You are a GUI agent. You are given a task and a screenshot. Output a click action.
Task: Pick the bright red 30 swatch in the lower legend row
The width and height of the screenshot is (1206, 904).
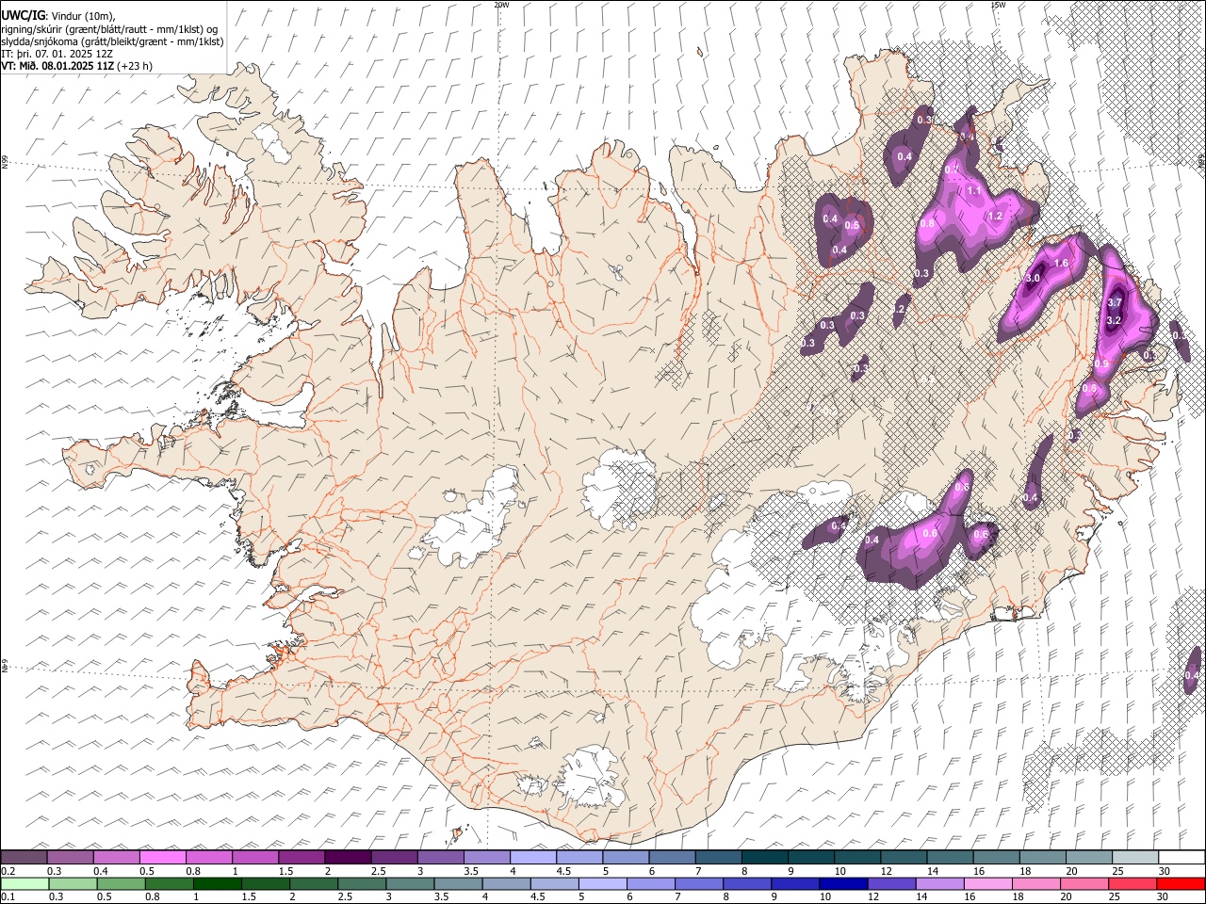tap(1182, 883)
